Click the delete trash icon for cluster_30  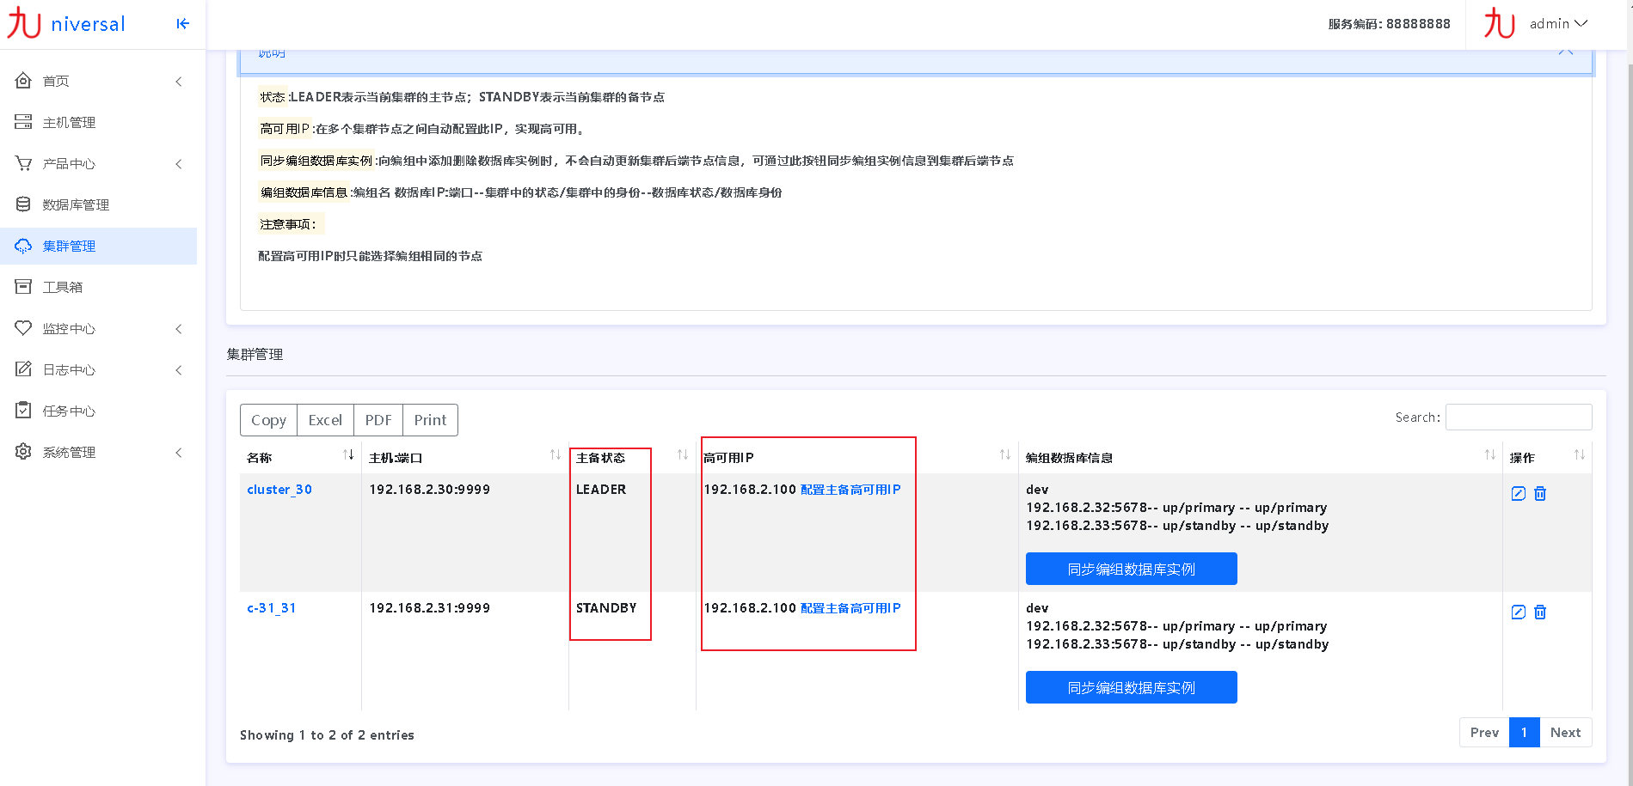pos(1540,493)
